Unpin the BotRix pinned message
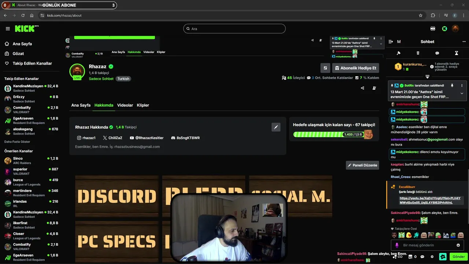Viewport: 469px width, 264px height. [452, 85]
